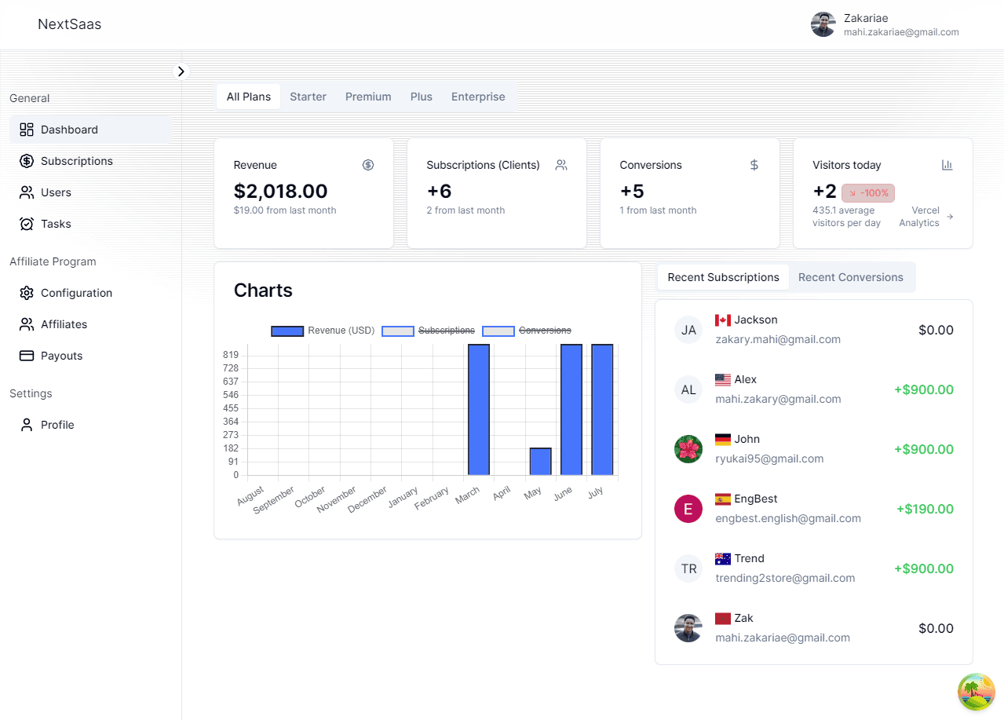This screenshot has height=720, width=1004.
Task: Click the Subscriptions dollar icon in sidebar
Action: 27,161
